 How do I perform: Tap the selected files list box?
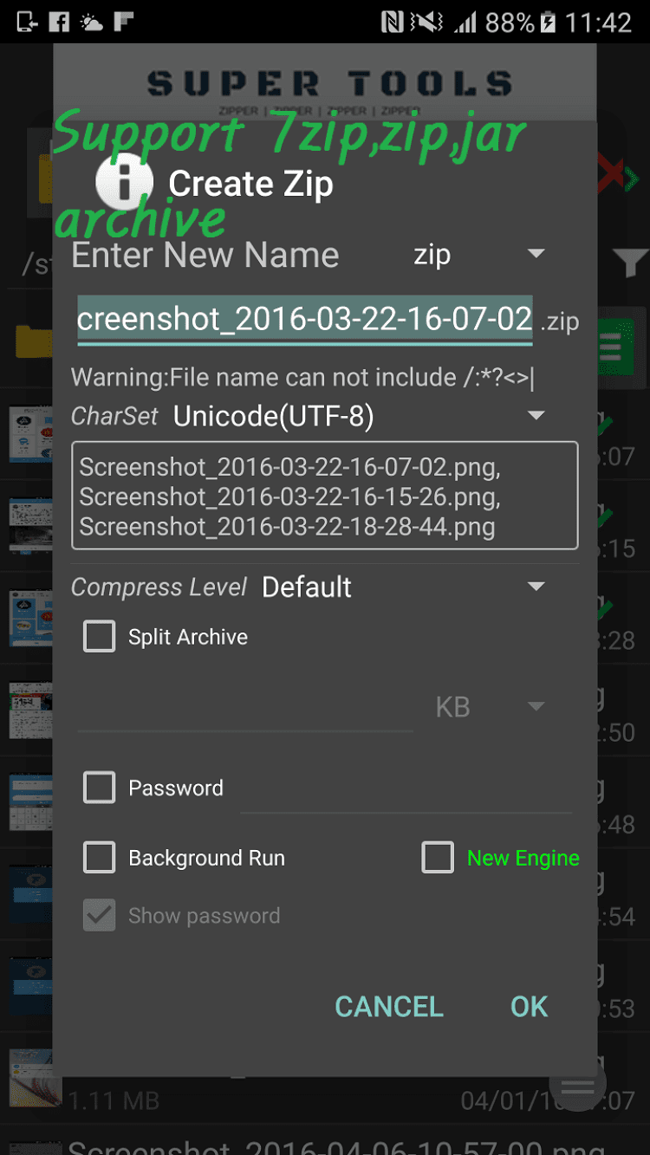[x=324, y=496]
